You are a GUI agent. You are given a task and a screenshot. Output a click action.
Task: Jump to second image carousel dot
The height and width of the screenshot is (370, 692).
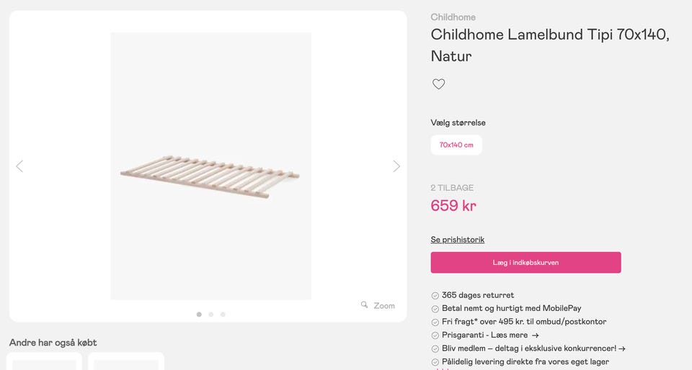tap(211, 315)
